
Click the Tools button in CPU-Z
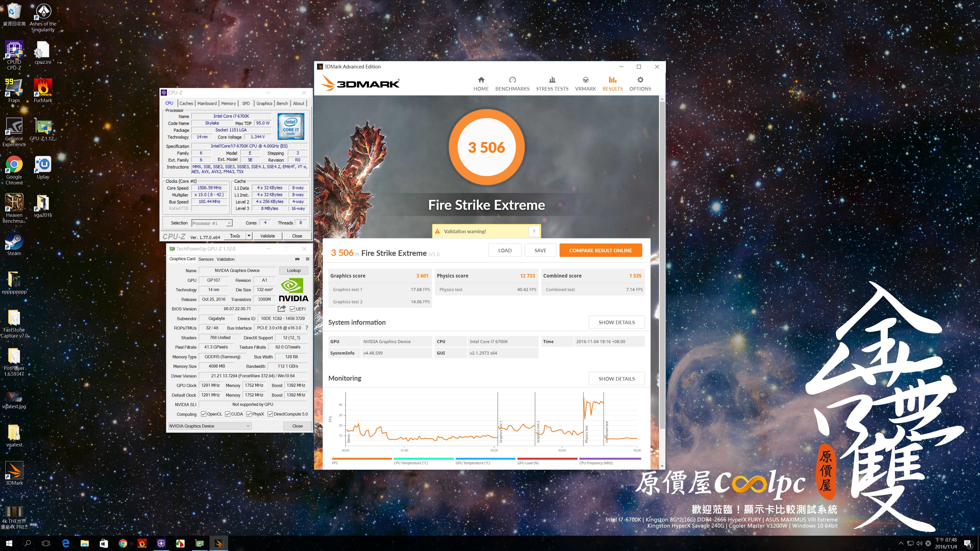[x=235, y=236]
